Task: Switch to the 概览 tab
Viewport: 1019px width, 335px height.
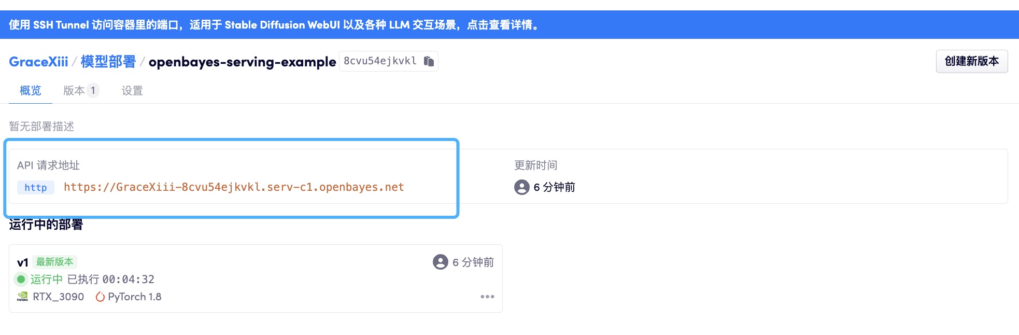Action: 30,91
